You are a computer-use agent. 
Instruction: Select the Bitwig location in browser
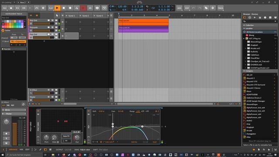click(x=260, y=35)
